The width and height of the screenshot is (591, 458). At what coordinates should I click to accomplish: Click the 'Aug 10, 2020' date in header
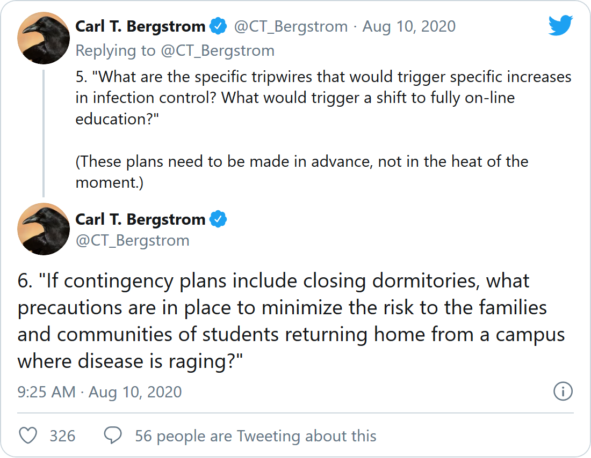[x=409, y=26]
